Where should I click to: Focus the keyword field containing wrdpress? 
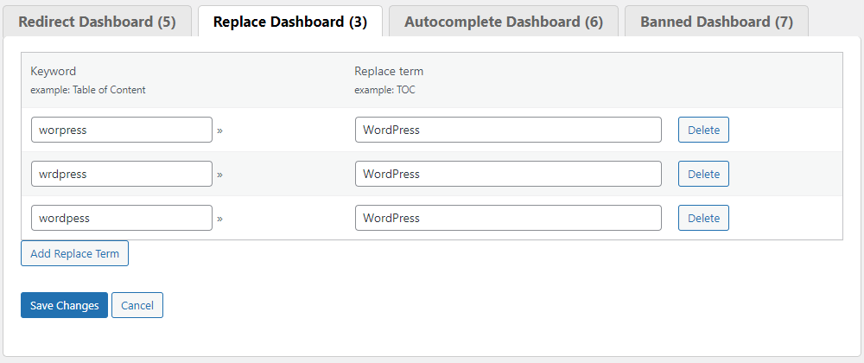click(x=121, y=174)
